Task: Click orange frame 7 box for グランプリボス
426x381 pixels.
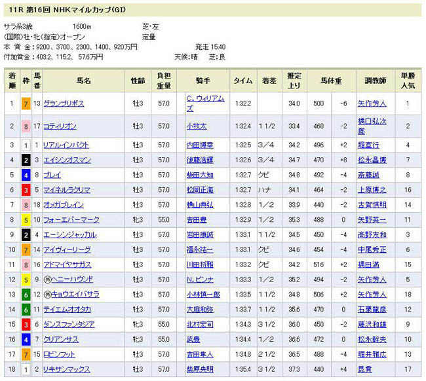Action: [25, 103]
